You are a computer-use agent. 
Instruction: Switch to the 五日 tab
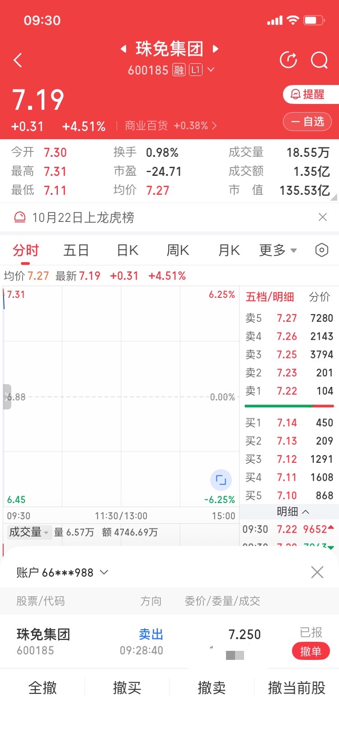pos(76,250)
